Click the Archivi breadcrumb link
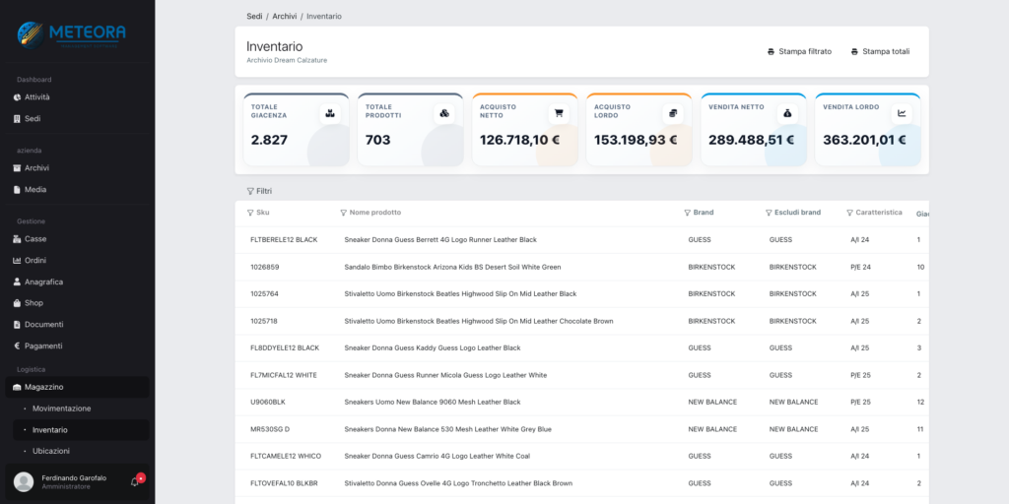This screenshot has height=504, width=1009. click(x=285, y=17)
